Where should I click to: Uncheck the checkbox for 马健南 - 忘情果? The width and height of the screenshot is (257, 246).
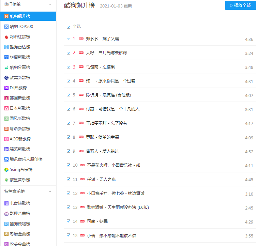[x=69, y=67]
